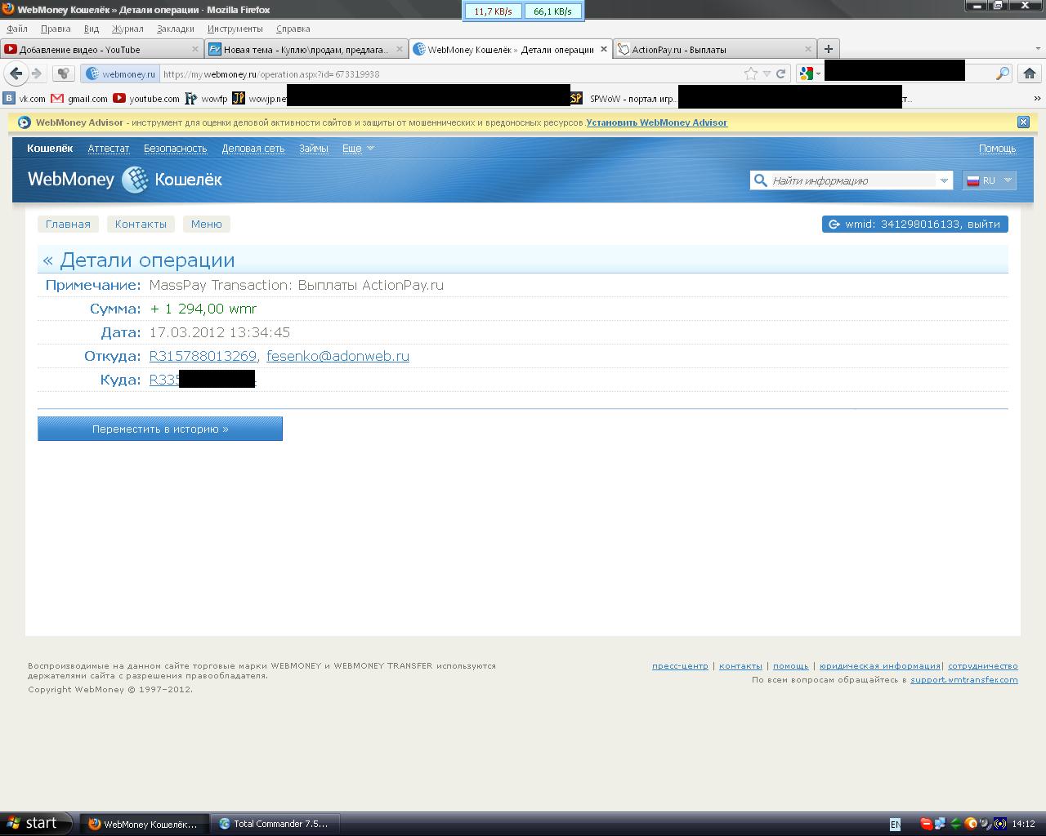Open the RU language selector
The width and height of the screenshot is (1046, 836).
[990, 180]
